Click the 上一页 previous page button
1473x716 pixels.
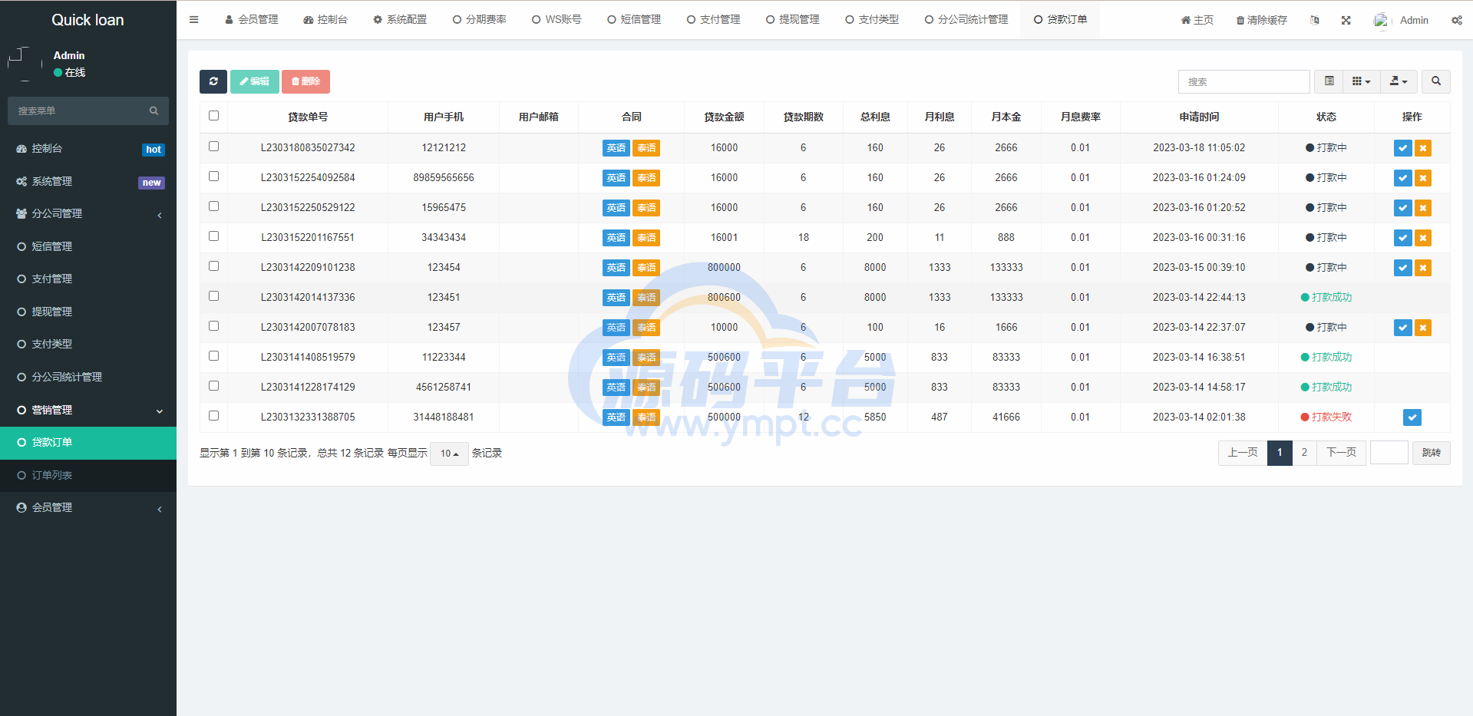[1243, 453]
